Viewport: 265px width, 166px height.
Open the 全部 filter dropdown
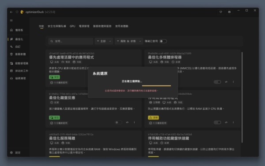click(x=104, y=41)
